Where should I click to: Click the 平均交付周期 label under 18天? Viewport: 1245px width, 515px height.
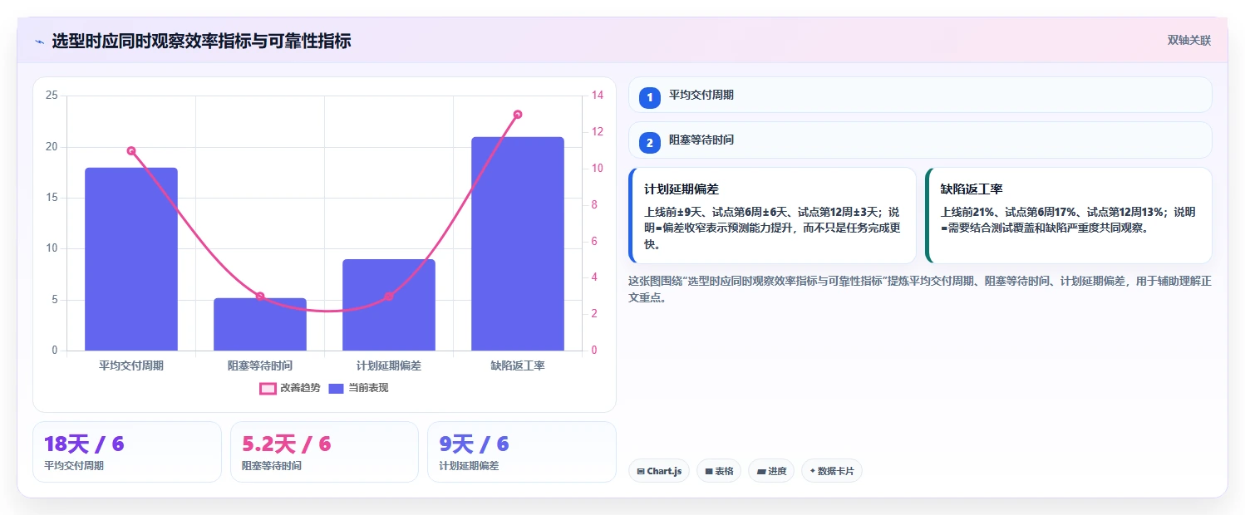pyautogui.click(x=74, y=466)
